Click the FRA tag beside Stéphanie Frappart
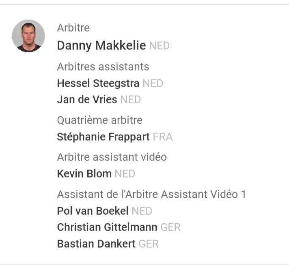This screenshot has height=265, width=289. [163, 137]
